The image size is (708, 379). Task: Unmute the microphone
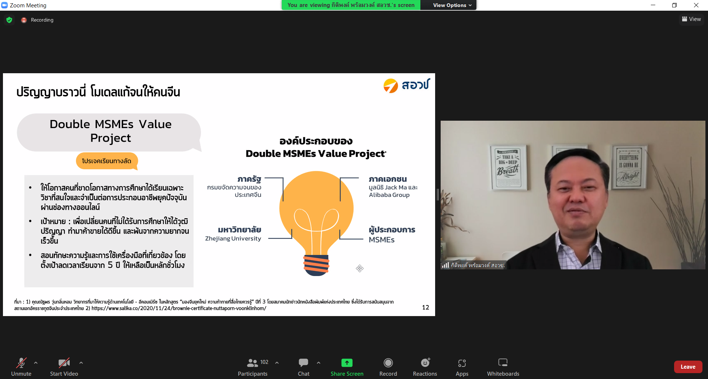click(21, 367)
